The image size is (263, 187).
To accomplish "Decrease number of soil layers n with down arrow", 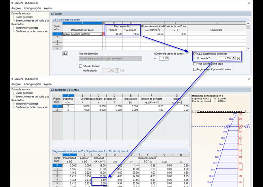I will 167,59.
